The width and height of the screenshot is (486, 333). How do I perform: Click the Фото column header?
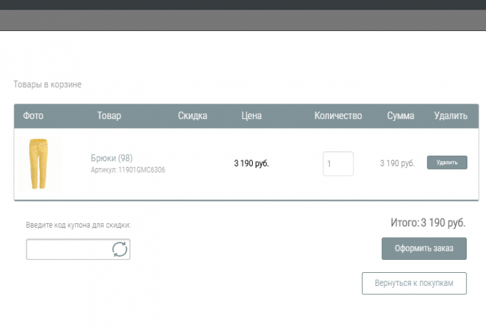(x=33, y=116)
